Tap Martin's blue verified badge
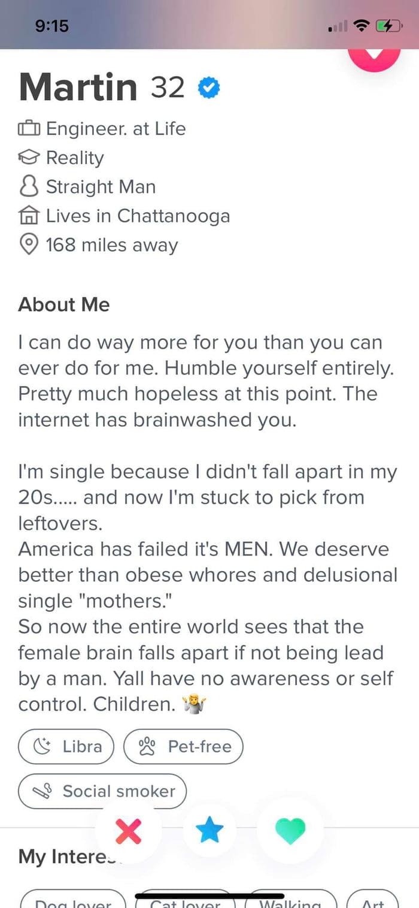The width and height of the screenshot is (419, 908). pos(208,87)
